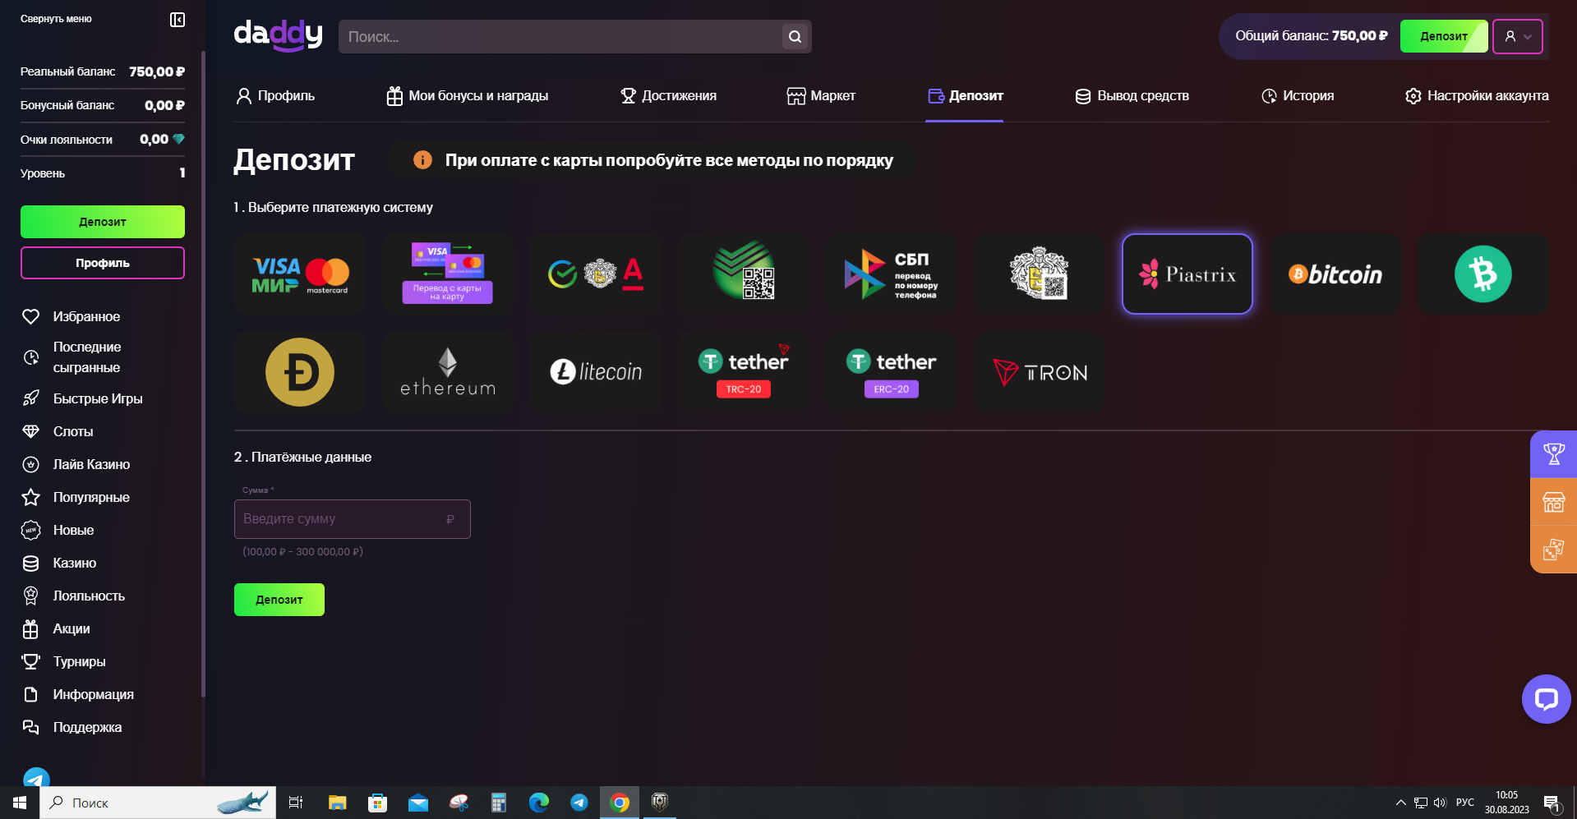The image size is (1577, 819).
Task: Open the trophy side widget
Action: 1553,453
